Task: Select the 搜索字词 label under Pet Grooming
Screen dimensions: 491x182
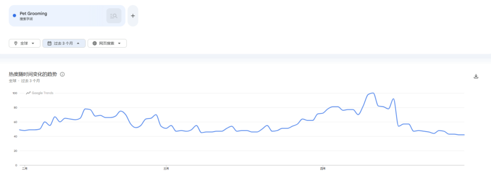Action: tap(26, 19)
